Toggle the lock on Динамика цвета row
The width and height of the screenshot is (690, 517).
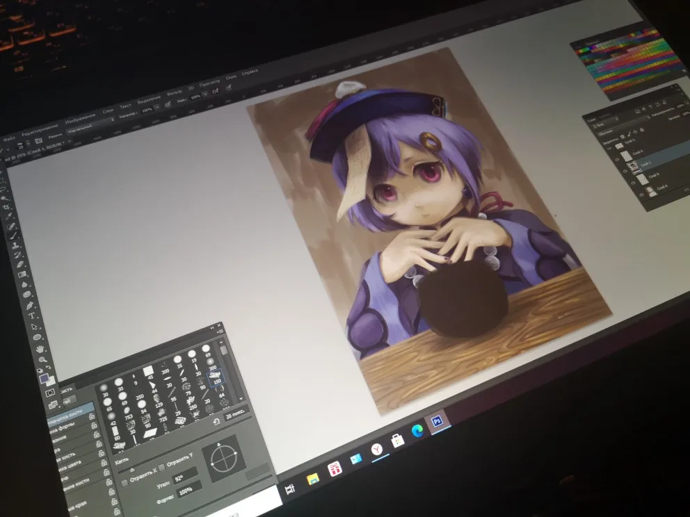[x=102, y=453]
